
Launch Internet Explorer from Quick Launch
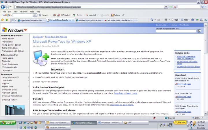coord(24,123)
